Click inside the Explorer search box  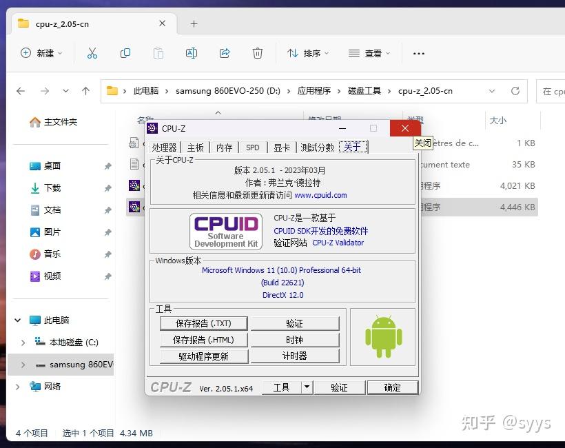pos(555,90)
